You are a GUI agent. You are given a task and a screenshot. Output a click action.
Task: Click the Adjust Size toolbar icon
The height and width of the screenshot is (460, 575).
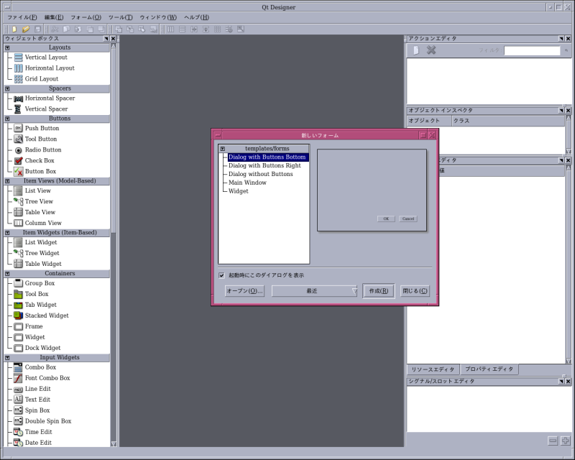tap(241, 29)
